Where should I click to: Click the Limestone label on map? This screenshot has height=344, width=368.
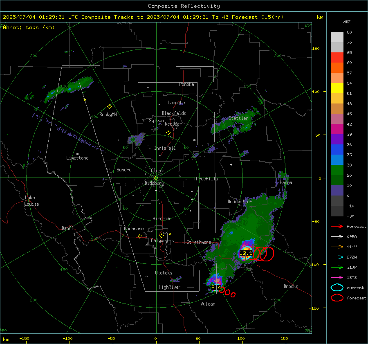77,158
